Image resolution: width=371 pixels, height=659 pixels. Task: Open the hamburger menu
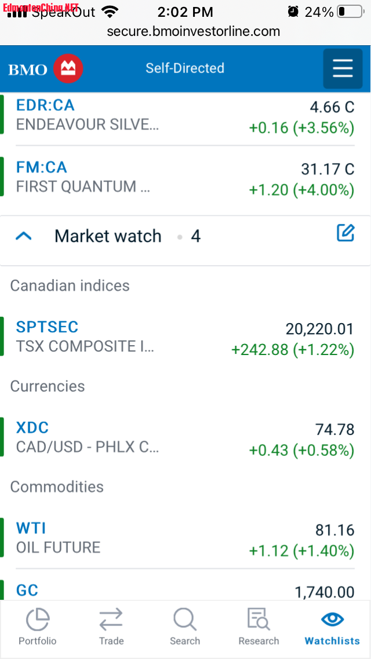coord(343,68)
